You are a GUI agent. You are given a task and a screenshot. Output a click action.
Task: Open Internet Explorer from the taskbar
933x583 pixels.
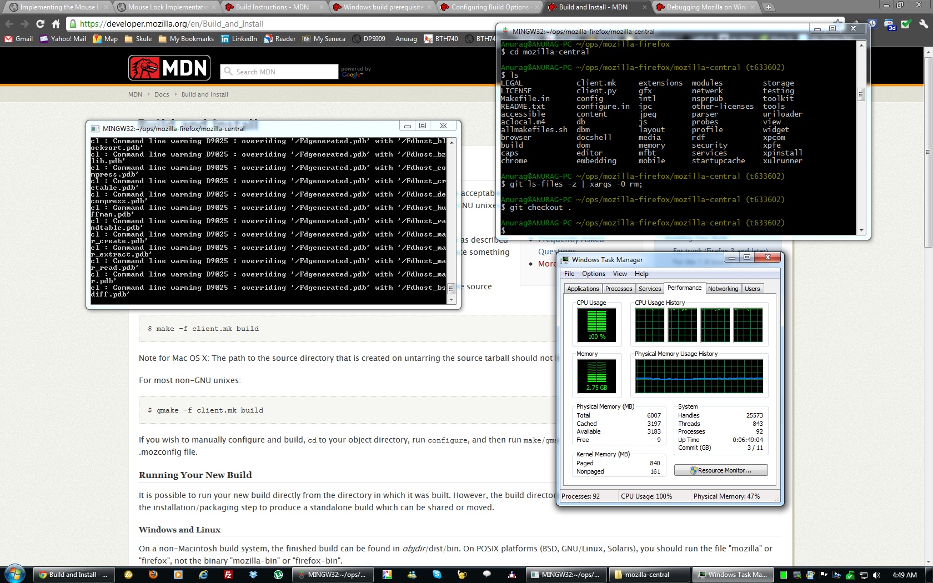click(x=203, y=575)
